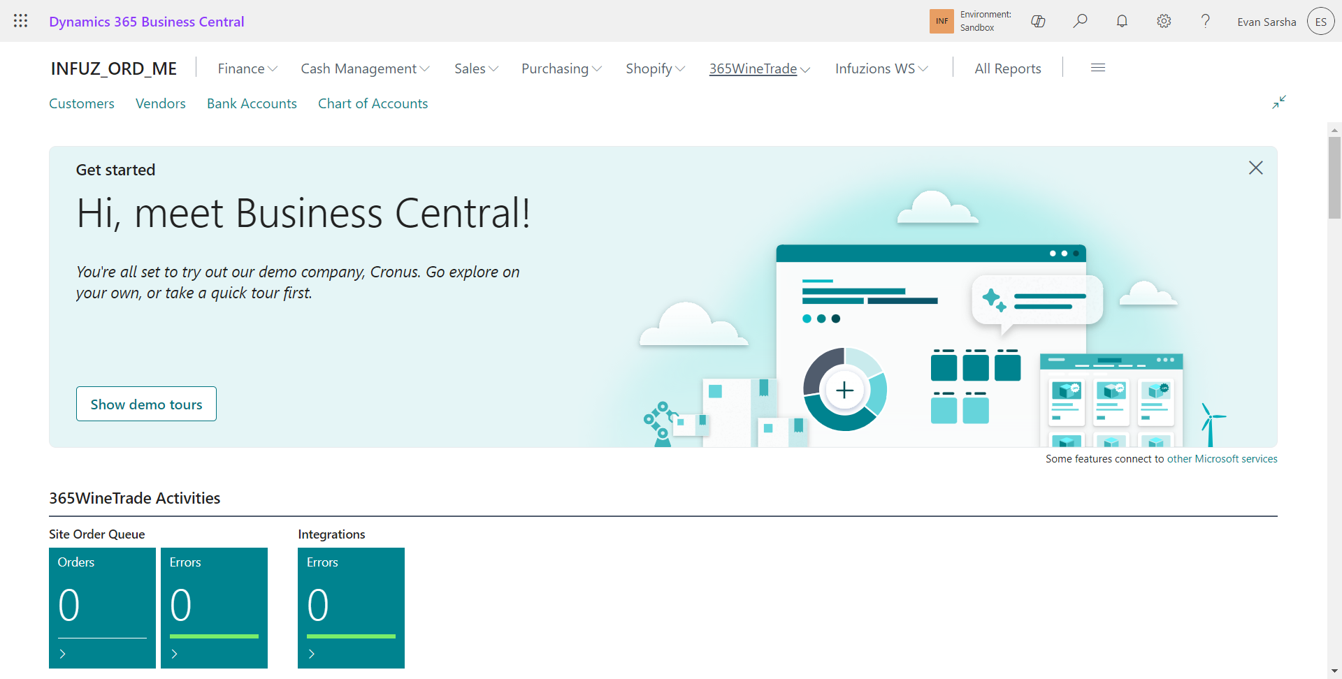Click the scrollbar up arrow
The height and width of the screenshot is (679, 1342).
click(1334, 129)
